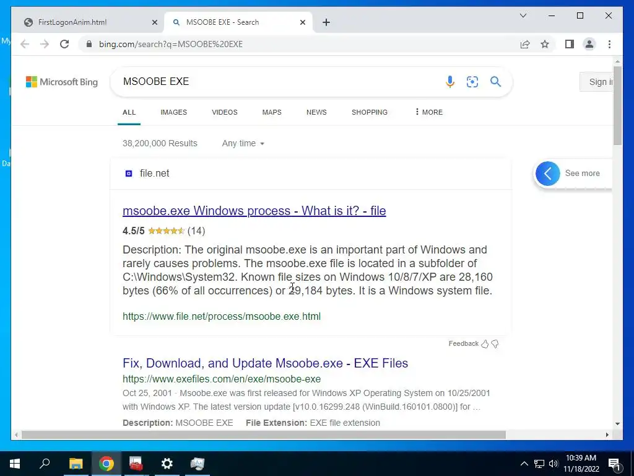
Task: Click the vertical scrollbar thumb
Action: pyautogui.click(x=617, y=105)
